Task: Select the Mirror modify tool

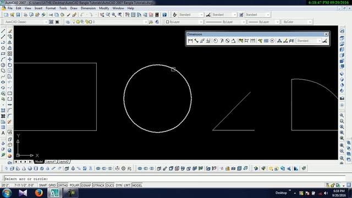Action: (x=10, y=42)
